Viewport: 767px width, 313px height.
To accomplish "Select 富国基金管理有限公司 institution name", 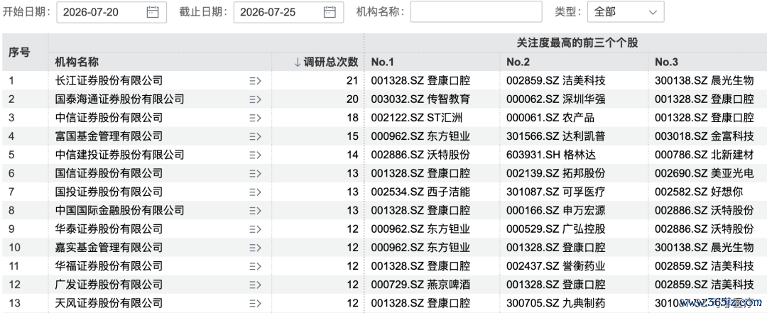I will pyautogui.click(x=109, y=136).
